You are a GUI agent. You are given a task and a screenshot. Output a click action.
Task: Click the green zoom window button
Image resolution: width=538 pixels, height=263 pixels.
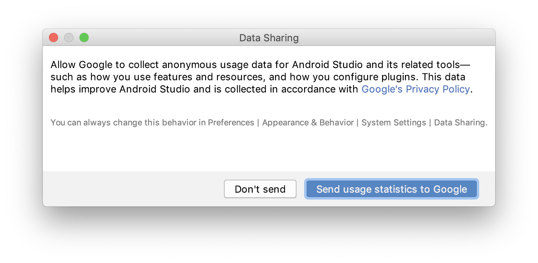[84, 37]
